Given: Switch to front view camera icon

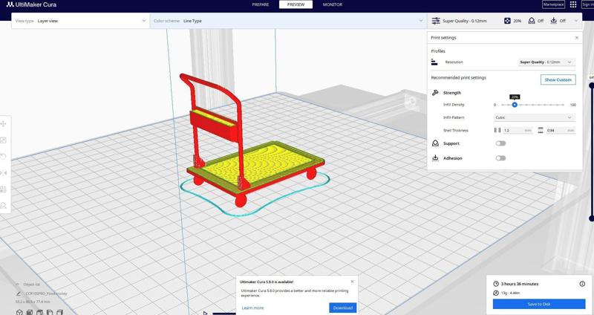Looking at the screenshot, I should [30, 312].
